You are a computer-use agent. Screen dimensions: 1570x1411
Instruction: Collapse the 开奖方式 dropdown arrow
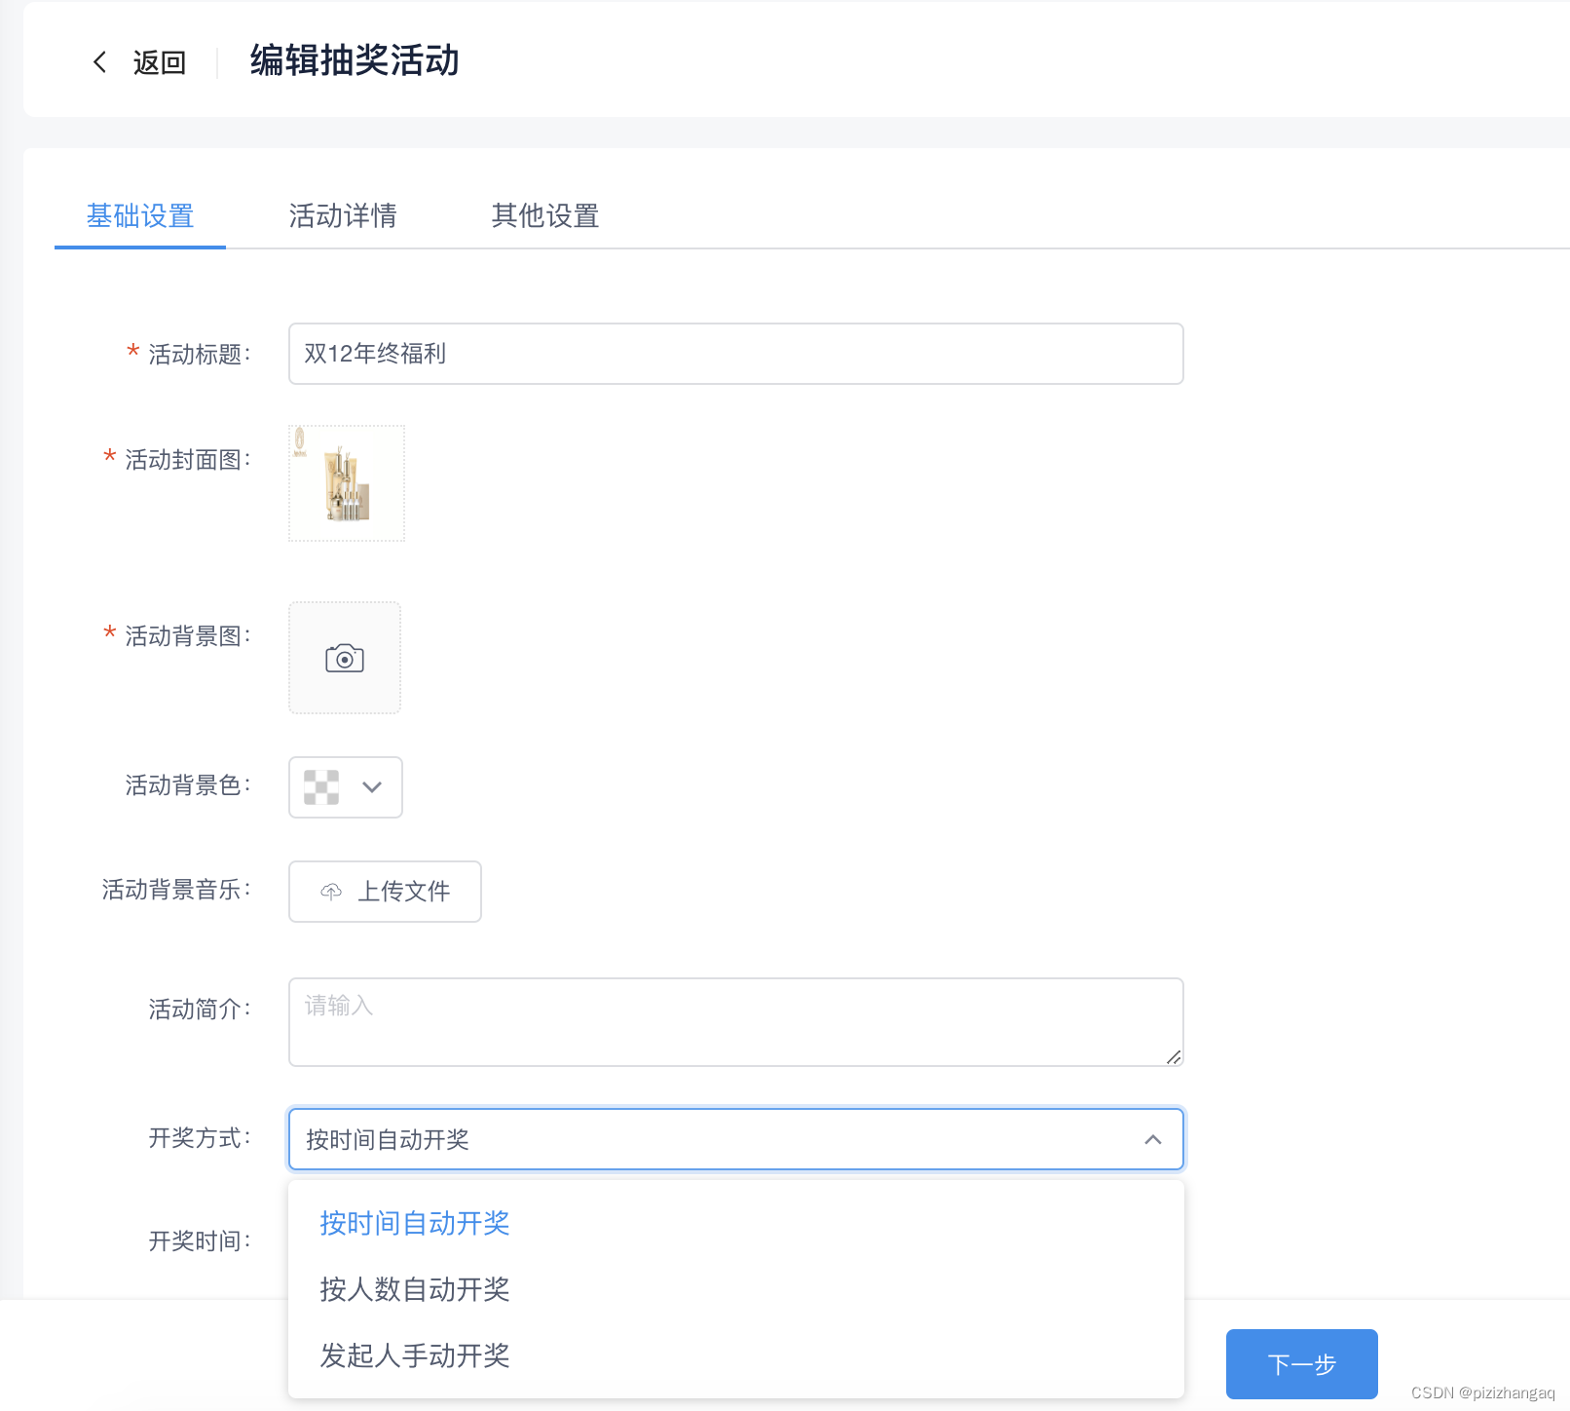tap(1153, 1139)
